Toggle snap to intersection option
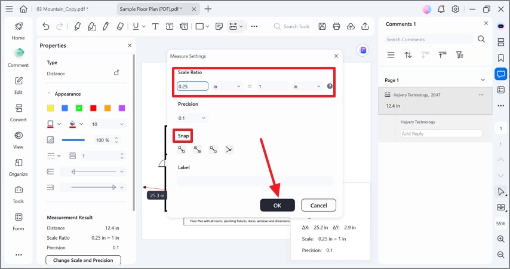This screenshot has width=510, height=269. 229,149
